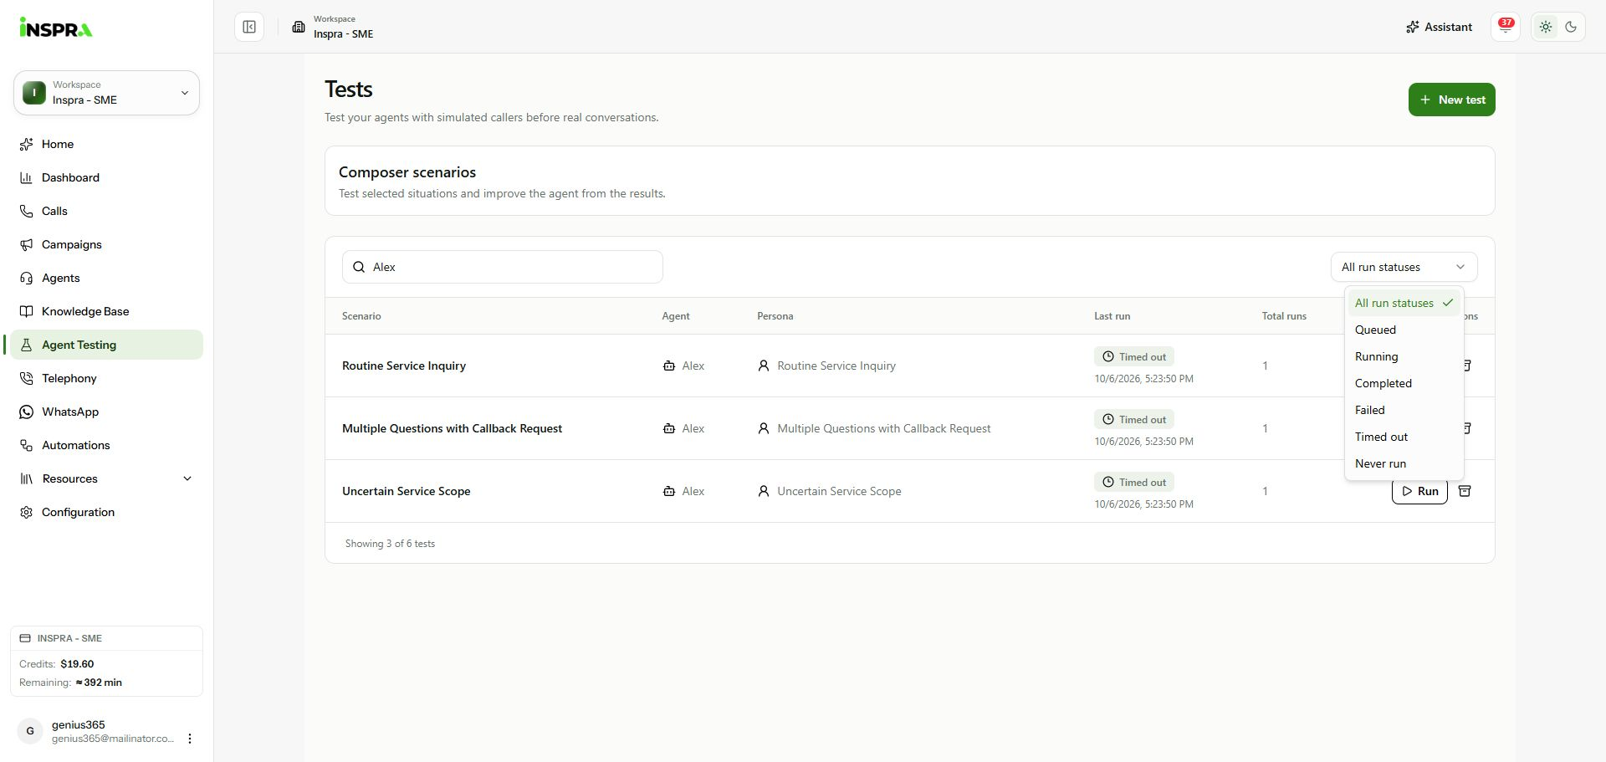Open user menu three-dots next to genius365
The height and width of the screenshot is (762, 1606).
tap(190, 739)
